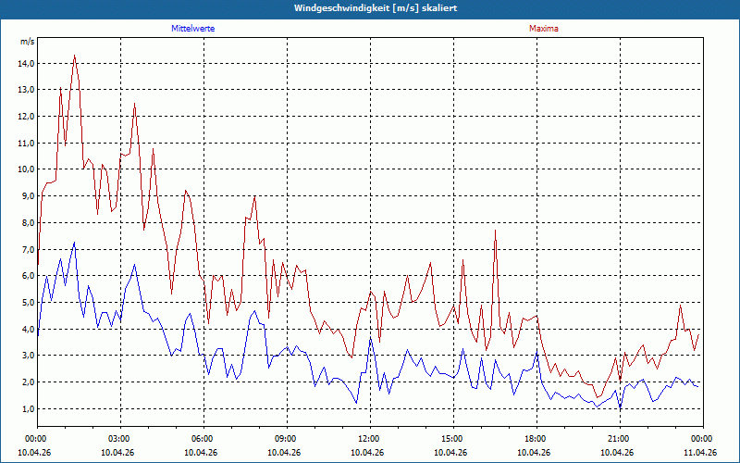Click the '14,0' y-axis value
This screenshot has height=463, width=740.
coord(27,63)
